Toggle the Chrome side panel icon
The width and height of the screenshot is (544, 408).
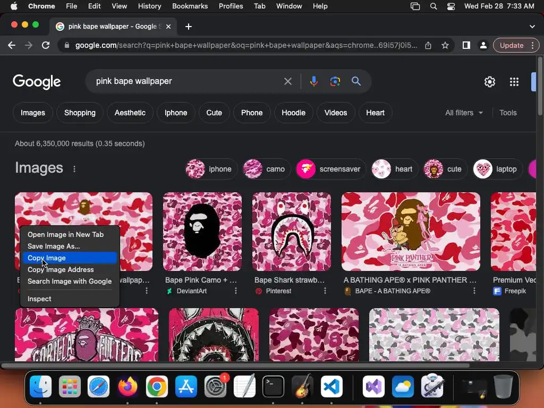[466, 45]
